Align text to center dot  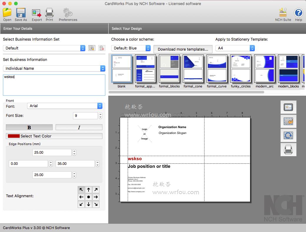pyautogui.click(x=89, y=197)
